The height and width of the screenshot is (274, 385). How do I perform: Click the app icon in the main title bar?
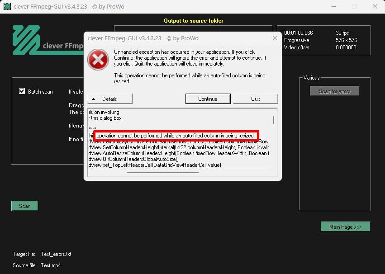(7, 6)
